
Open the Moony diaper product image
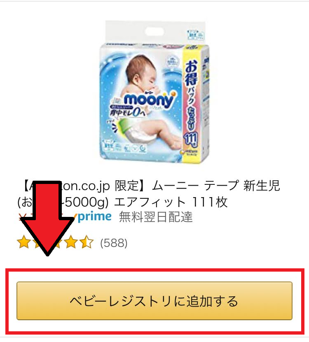[154, 92]
